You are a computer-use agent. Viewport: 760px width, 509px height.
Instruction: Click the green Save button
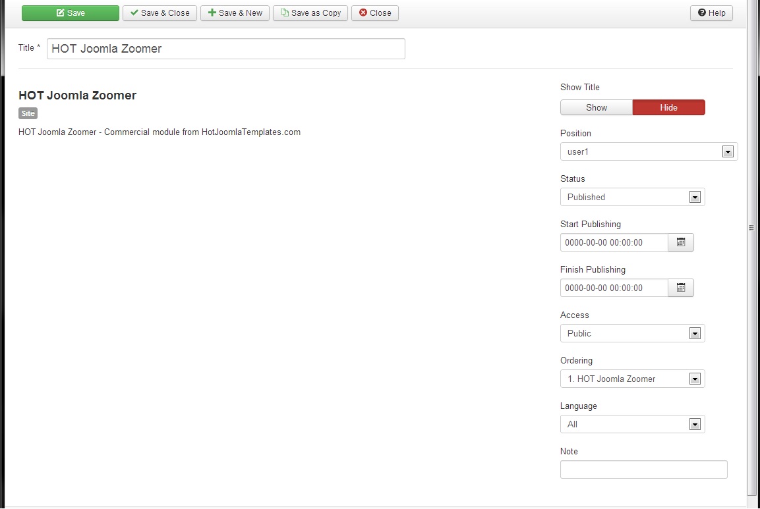(71, 13)
